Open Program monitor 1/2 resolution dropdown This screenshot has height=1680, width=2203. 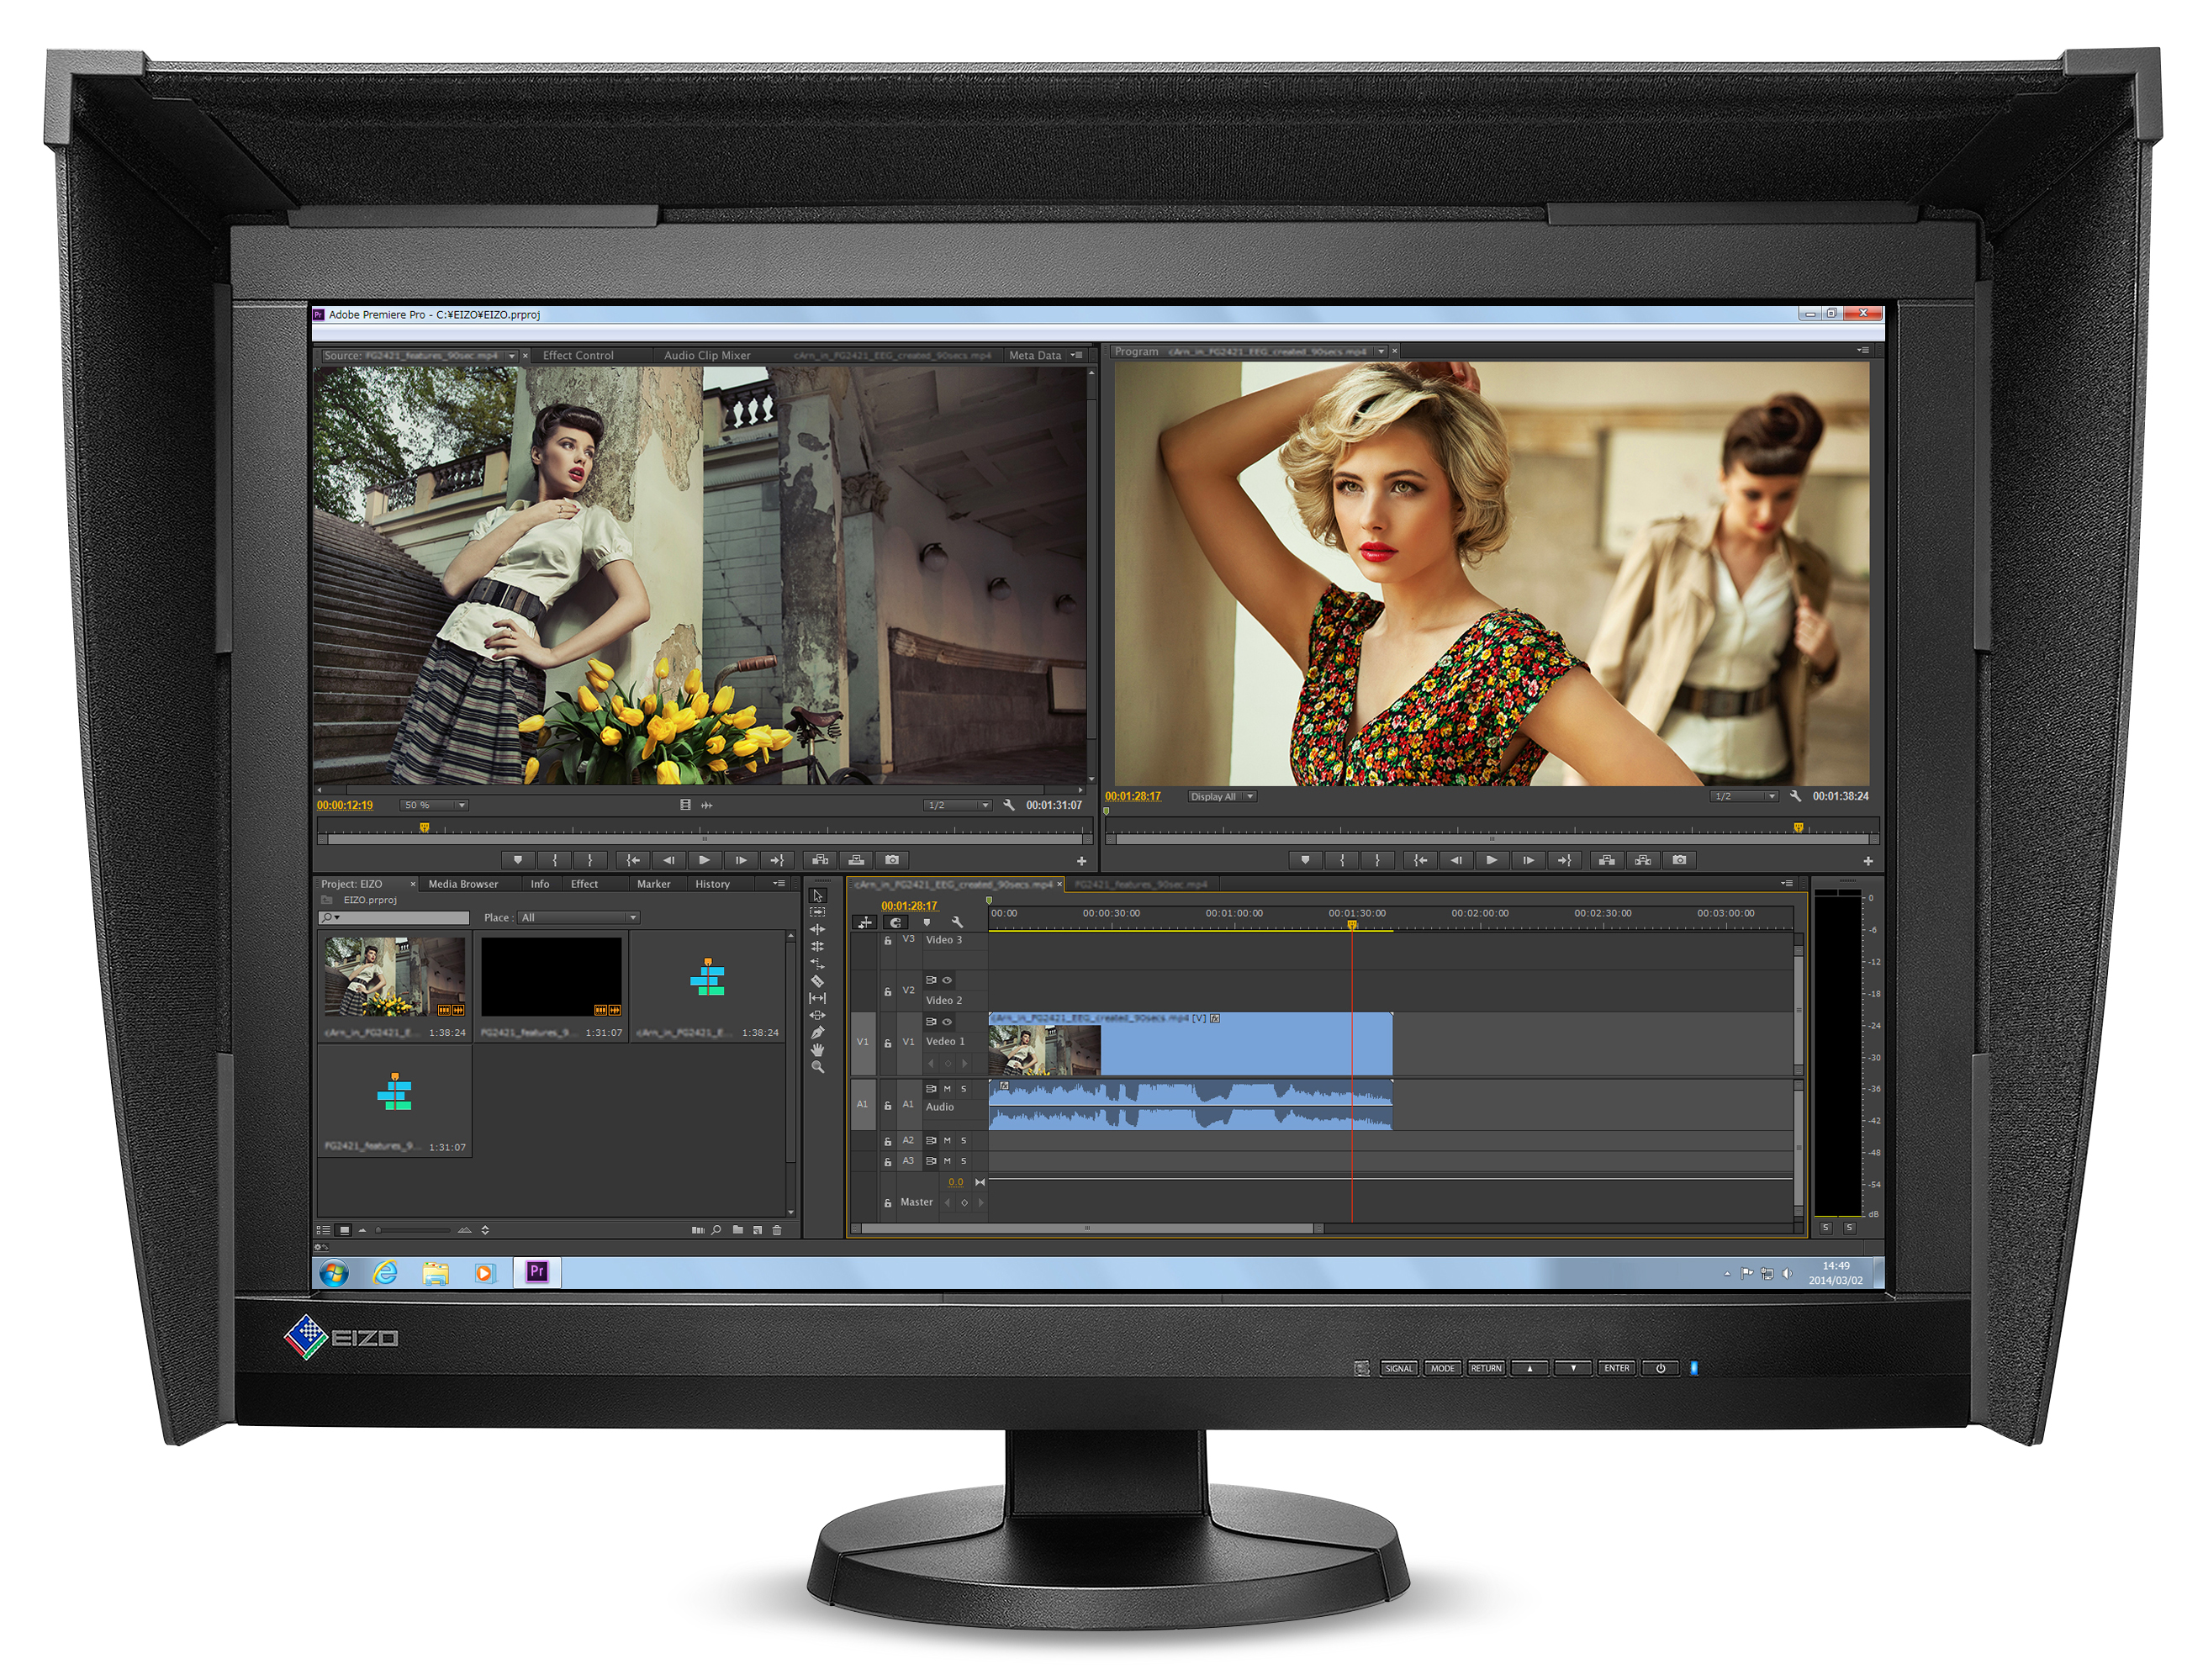tap(1744, 796)
